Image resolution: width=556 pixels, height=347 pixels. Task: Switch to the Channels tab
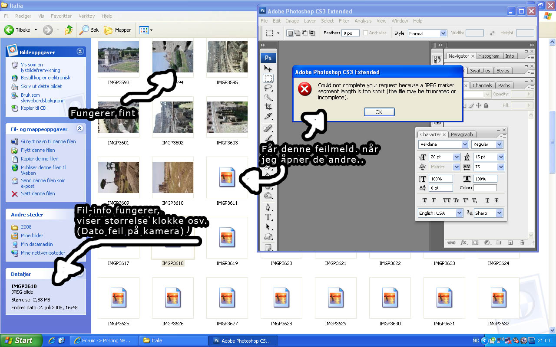pos(482,85)
